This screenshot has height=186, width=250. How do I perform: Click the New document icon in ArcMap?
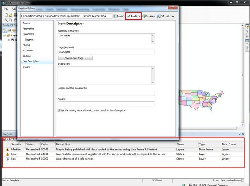click(x=6, y=15)
